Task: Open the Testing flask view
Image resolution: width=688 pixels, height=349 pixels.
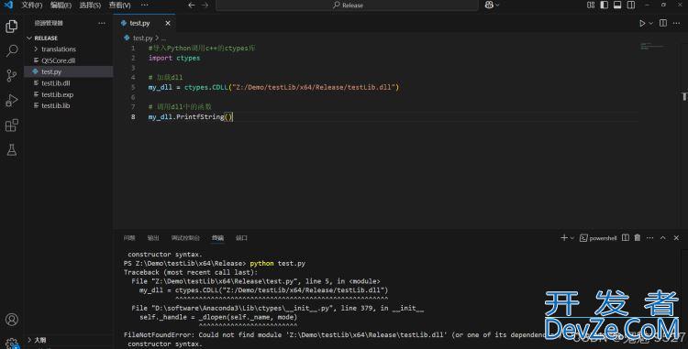Action: pos(12,149)
